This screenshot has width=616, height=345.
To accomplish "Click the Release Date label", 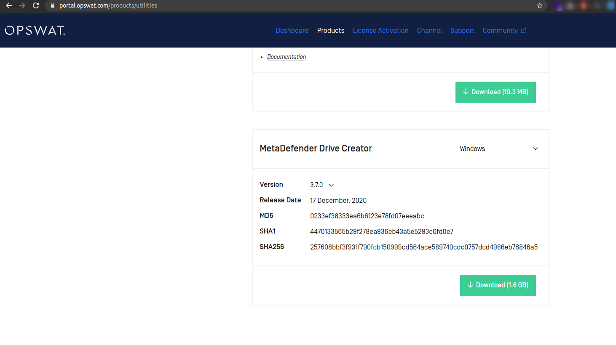I will tap(280, 200).
